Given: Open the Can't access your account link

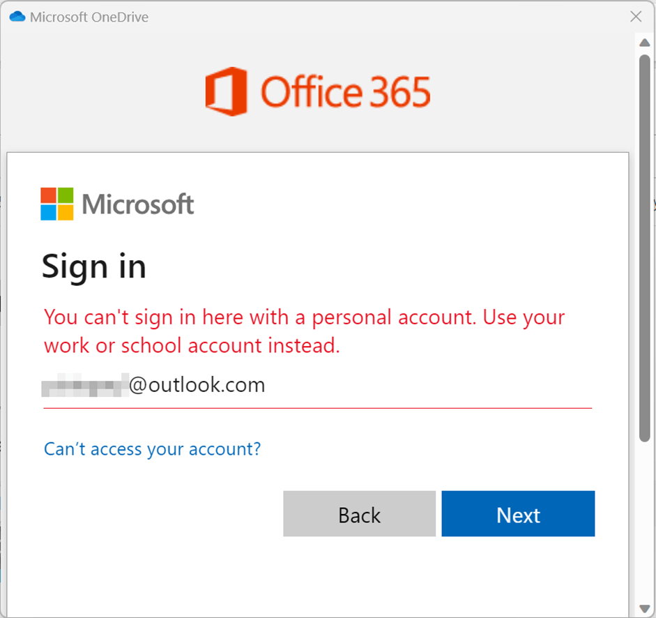Looking at the screenshot, I should pos(152,449).
